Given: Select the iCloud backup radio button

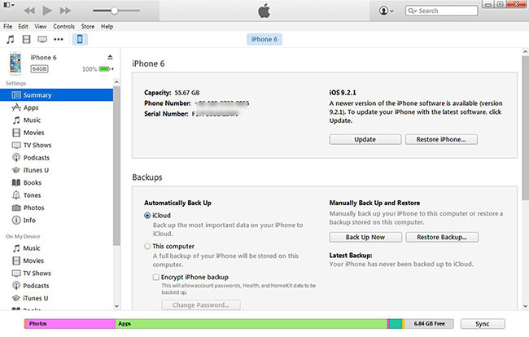Looking at the screenshot, I should pos(147,215).
